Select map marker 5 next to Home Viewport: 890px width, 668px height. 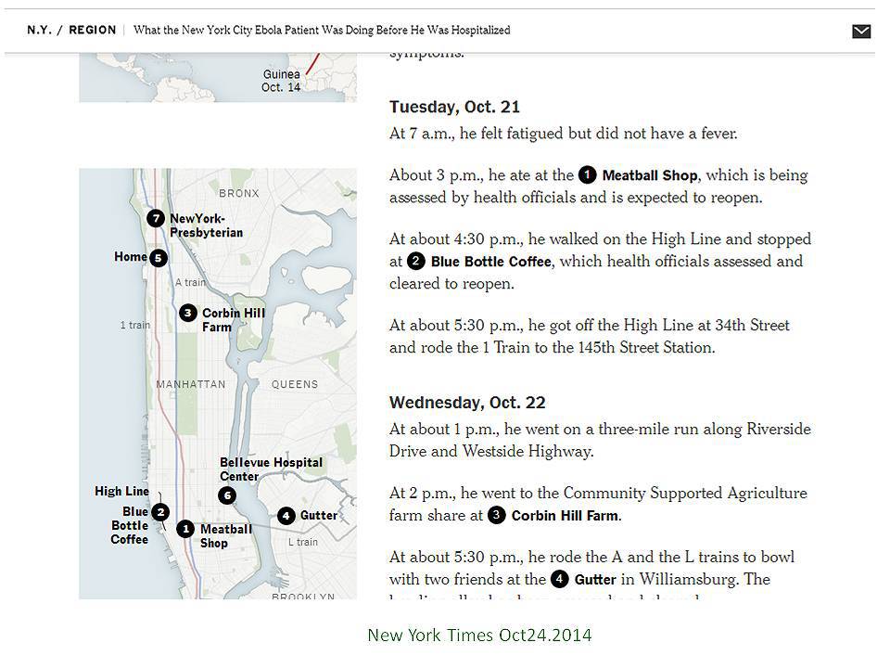(x=159, y=258)
